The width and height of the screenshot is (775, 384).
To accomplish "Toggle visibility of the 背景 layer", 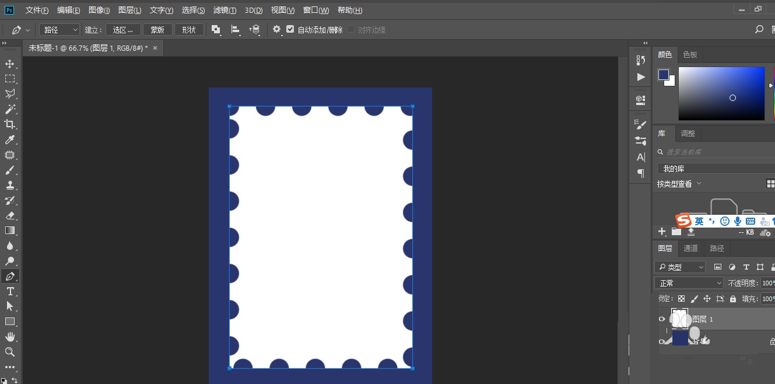I will [662, 341].
